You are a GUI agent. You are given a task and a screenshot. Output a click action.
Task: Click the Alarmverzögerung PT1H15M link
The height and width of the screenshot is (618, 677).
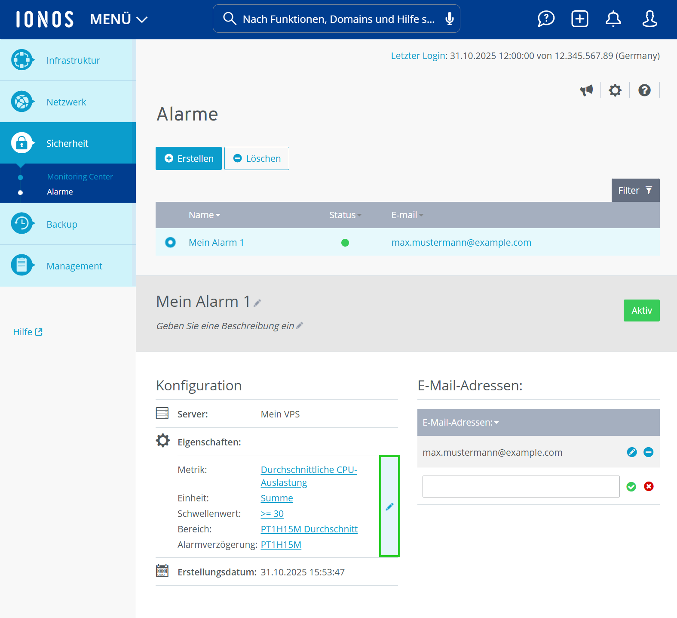tap(281, 545)
